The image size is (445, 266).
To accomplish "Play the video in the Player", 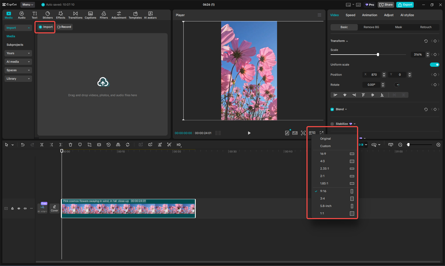I will pyautogui.click(x=249, y=133).
